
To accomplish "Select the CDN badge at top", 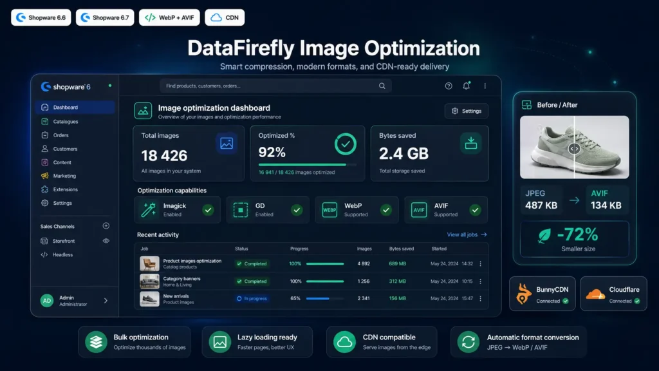I will (225, 17).
